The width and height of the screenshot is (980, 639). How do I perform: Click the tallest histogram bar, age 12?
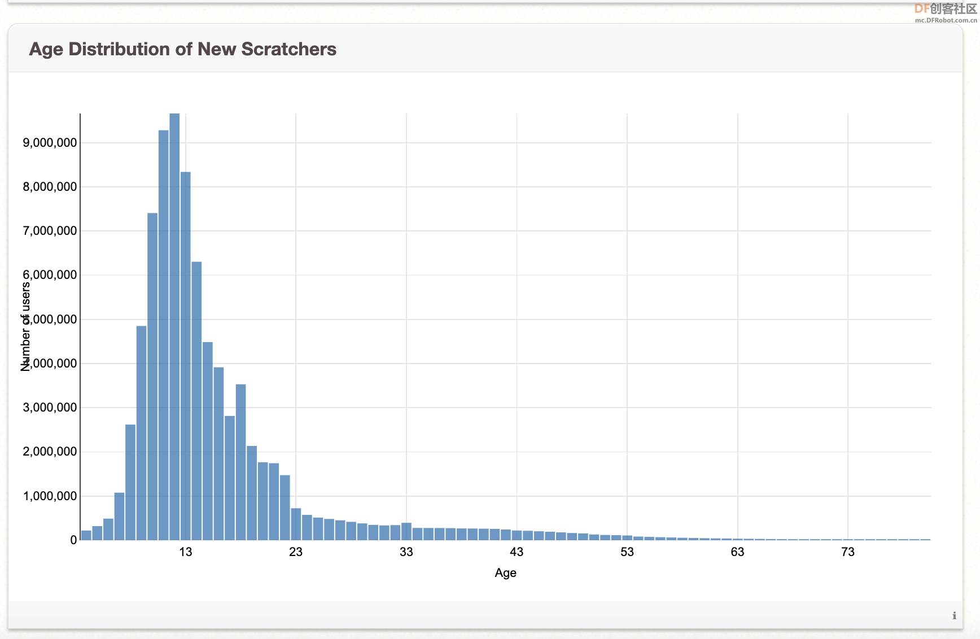click(x=174, y=326)
